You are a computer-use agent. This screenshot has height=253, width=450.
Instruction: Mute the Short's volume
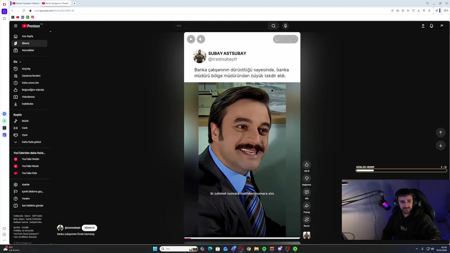pyautogui.click(x=201, y=39)
